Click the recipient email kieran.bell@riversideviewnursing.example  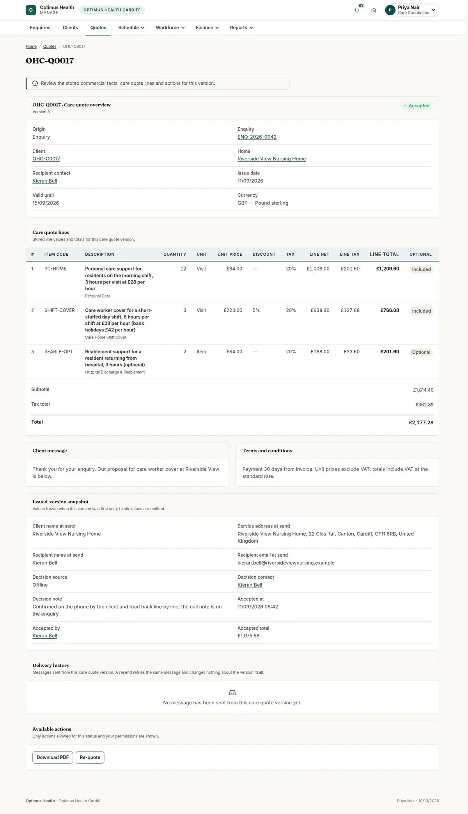pos(286,563)
